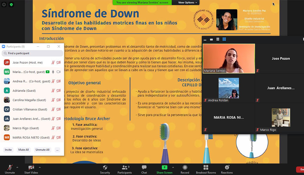Click the encryption shield info icon
The height and width of the screenshot is (175, 304).
point(12,5)
